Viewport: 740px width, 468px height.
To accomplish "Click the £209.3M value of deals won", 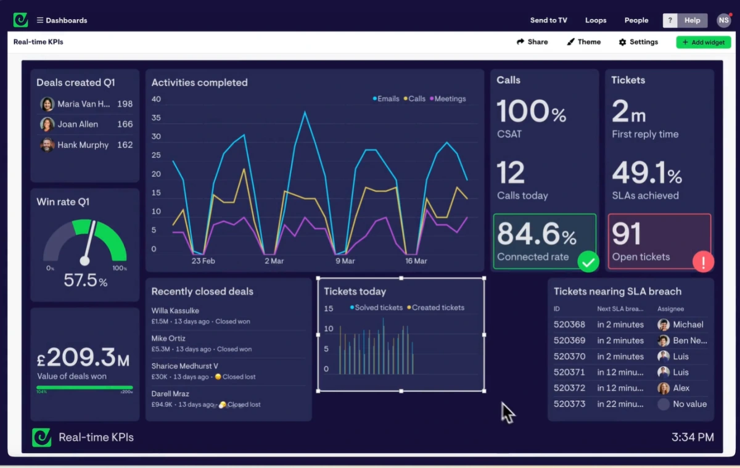I will [x=83, y=357].
